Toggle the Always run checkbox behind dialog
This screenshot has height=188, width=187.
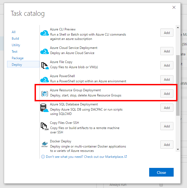tap(161, 185)
